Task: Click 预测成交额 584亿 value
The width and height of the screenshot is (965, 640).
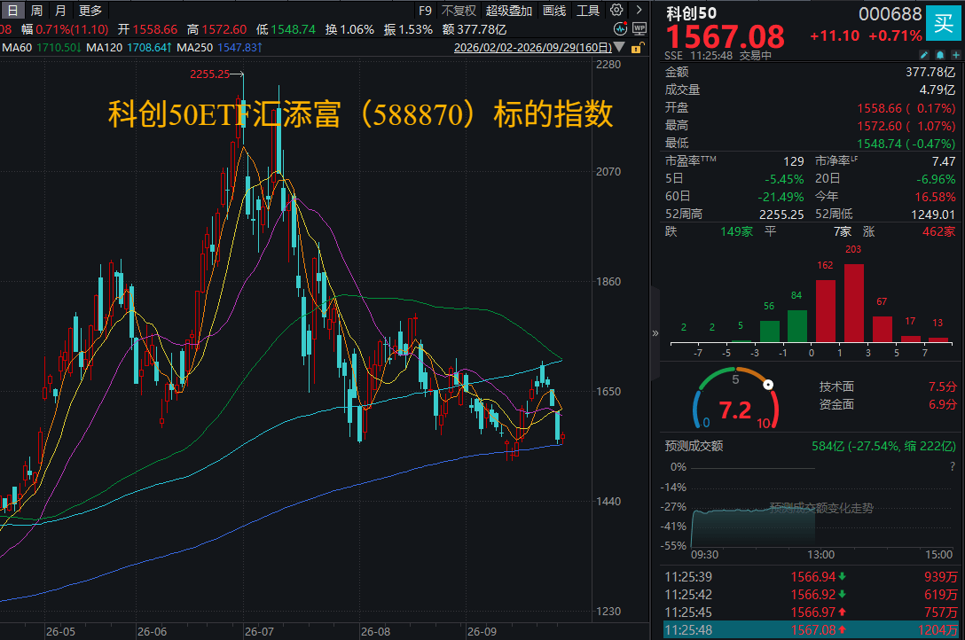Action: tap(883, 446)
